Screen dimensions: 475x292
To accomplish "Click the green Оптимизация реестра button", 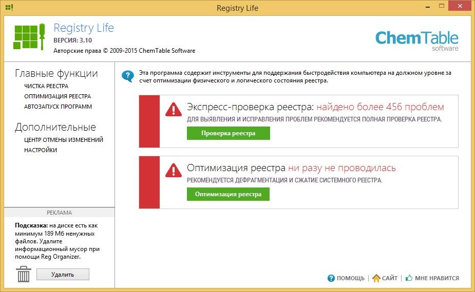I will (228, 194).
